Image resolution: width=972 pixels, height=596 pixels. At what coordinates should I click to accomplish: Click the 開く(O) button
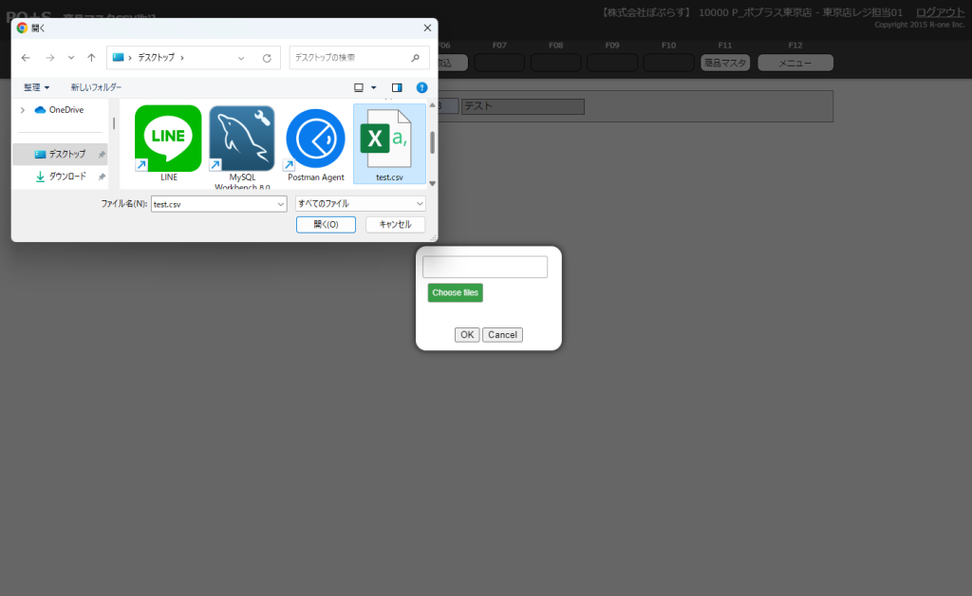coord(326,224)
